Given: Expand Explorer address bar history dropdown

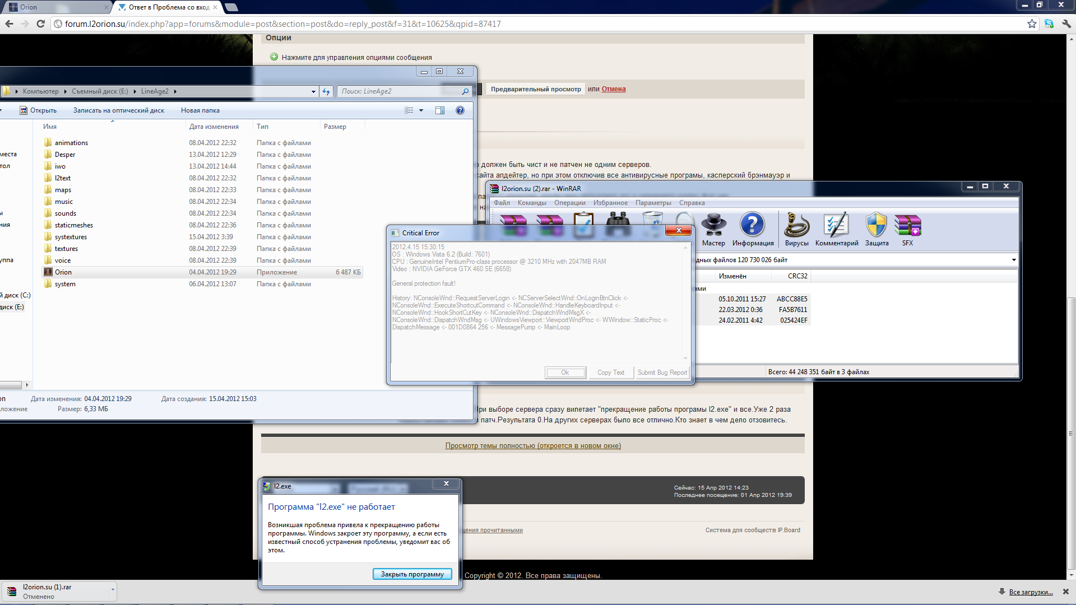Looking at the screenshot, I should click(313, 91).
